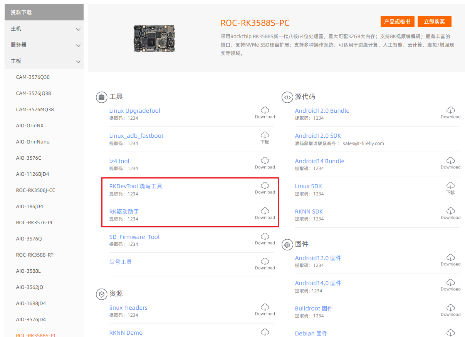This screenshot has width=465, height=337.
Task: Download Android14 Bundle via cloud icon
Action: coord(451,161)
